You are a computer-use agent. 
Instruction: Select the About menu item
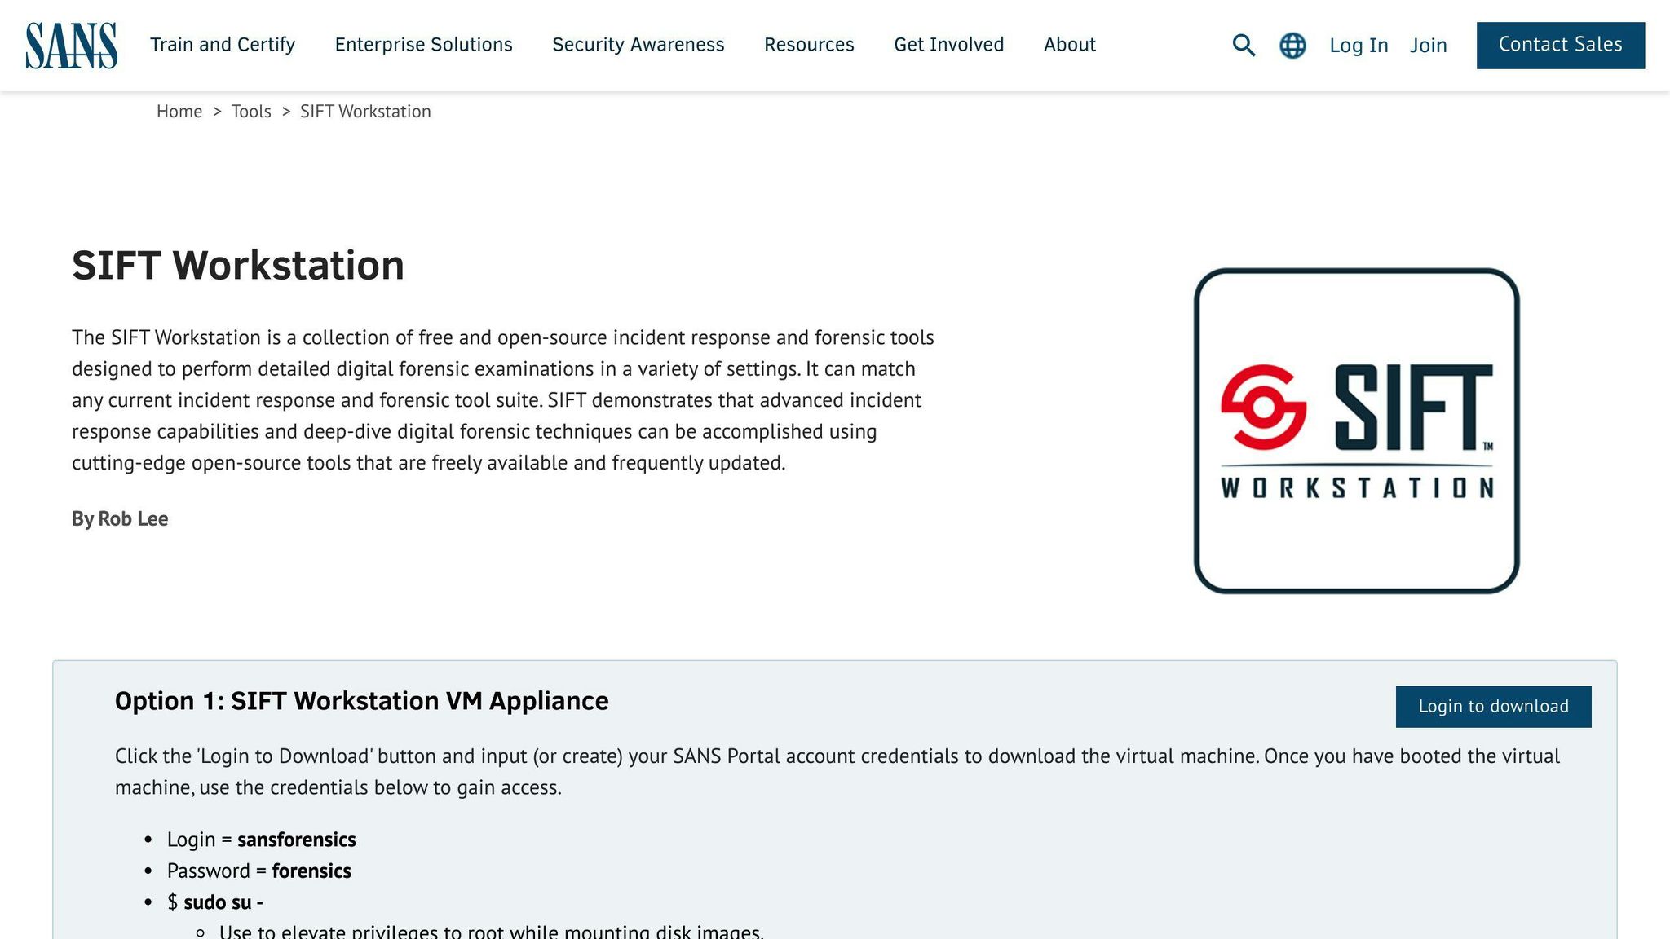point(1069,45)
